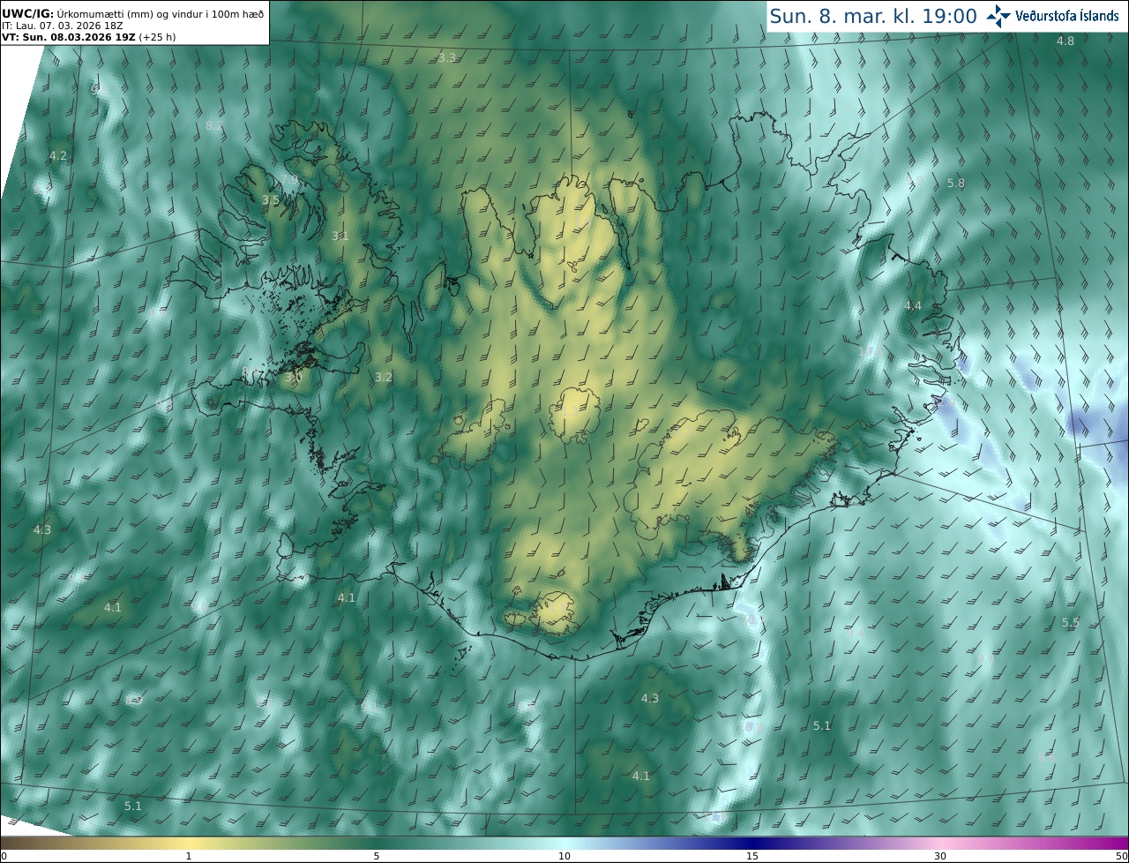This screenshot has width=1129, height=863.
Task: Click the '4.8' value on the map
Action: (x=1065, y=41)
